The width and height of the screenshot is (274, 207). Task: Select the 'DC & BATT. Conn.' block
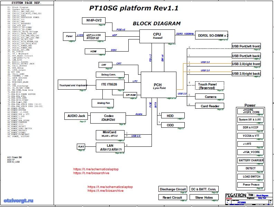pos(204,189)
